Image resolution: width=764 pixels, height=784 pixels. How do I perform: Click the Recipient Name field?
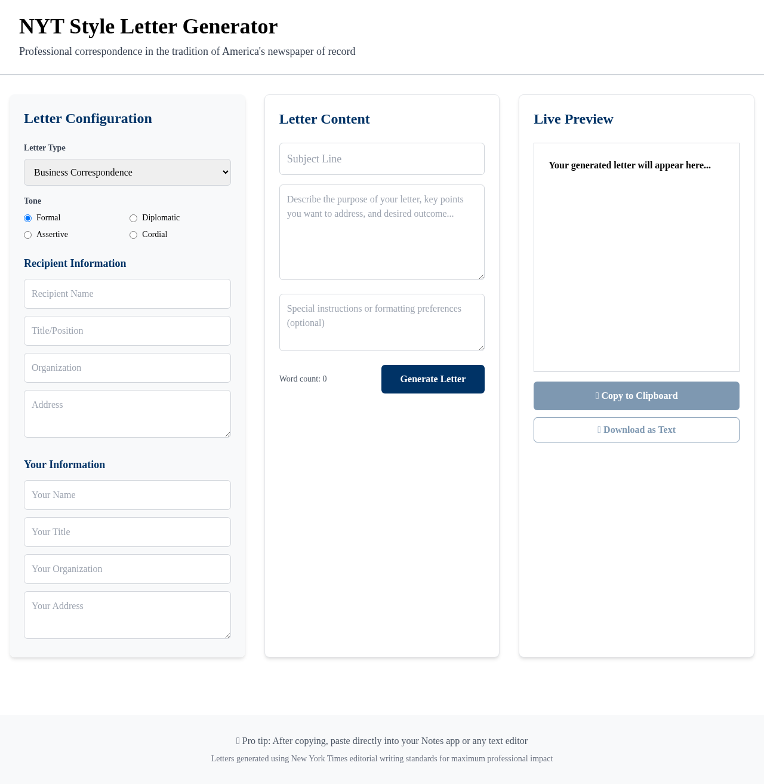click(x=127, y=294)
